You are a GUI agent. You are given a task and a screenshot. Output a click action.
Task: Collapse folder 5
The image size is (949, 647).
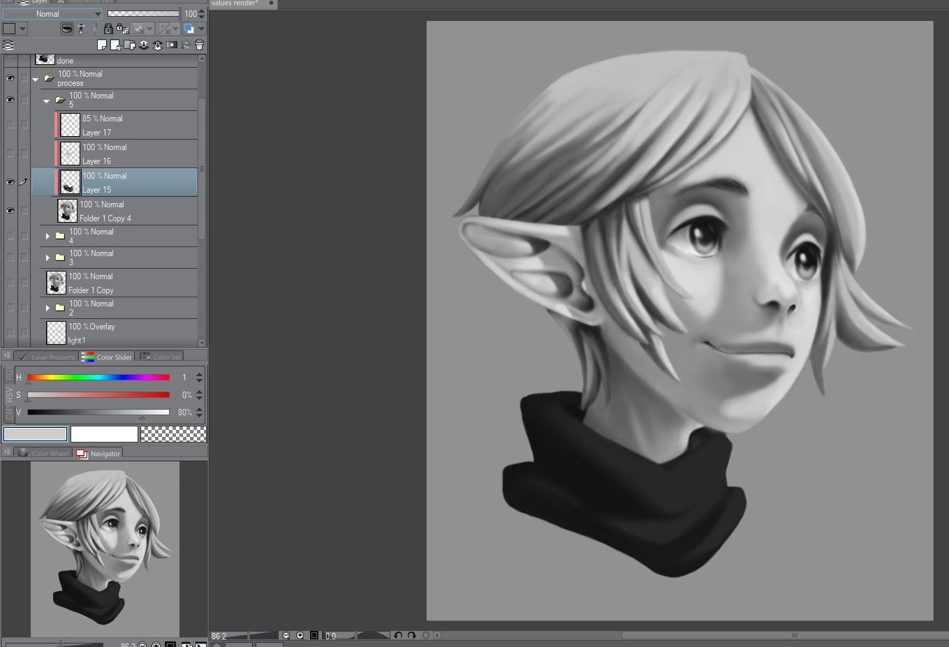click(47, 101)
